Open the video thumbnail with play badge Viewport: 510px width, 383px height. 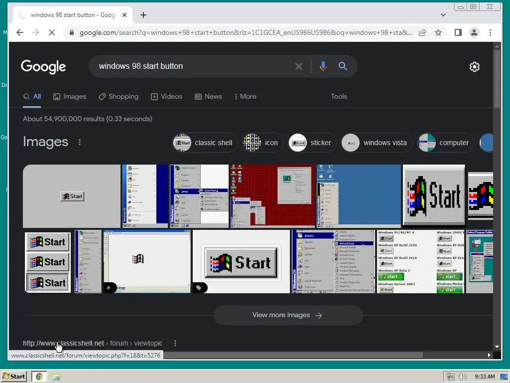(x=147, y=261)
